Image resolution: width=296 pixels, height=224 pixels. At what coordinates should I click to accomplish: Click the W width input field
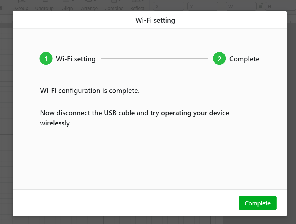241,6
